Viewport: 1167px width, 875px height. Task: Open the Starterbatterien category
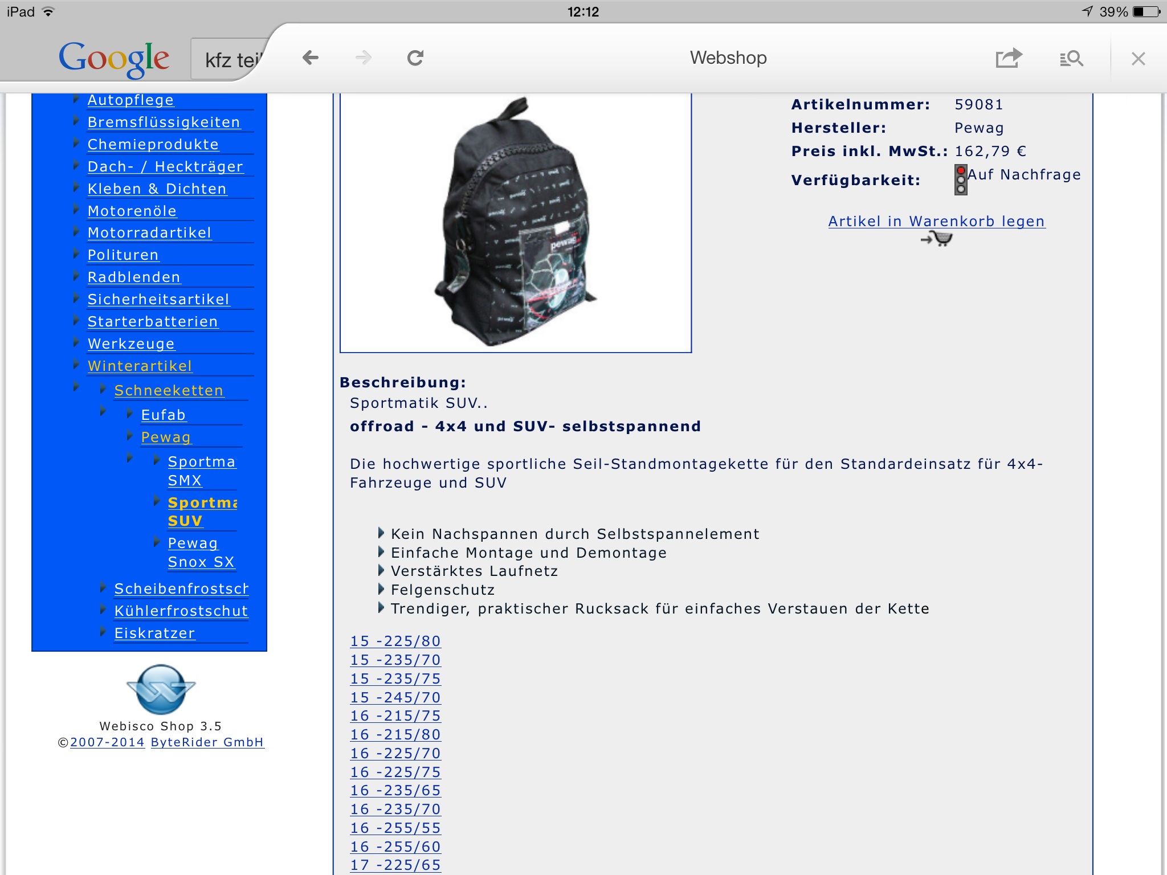click(152, 321)
